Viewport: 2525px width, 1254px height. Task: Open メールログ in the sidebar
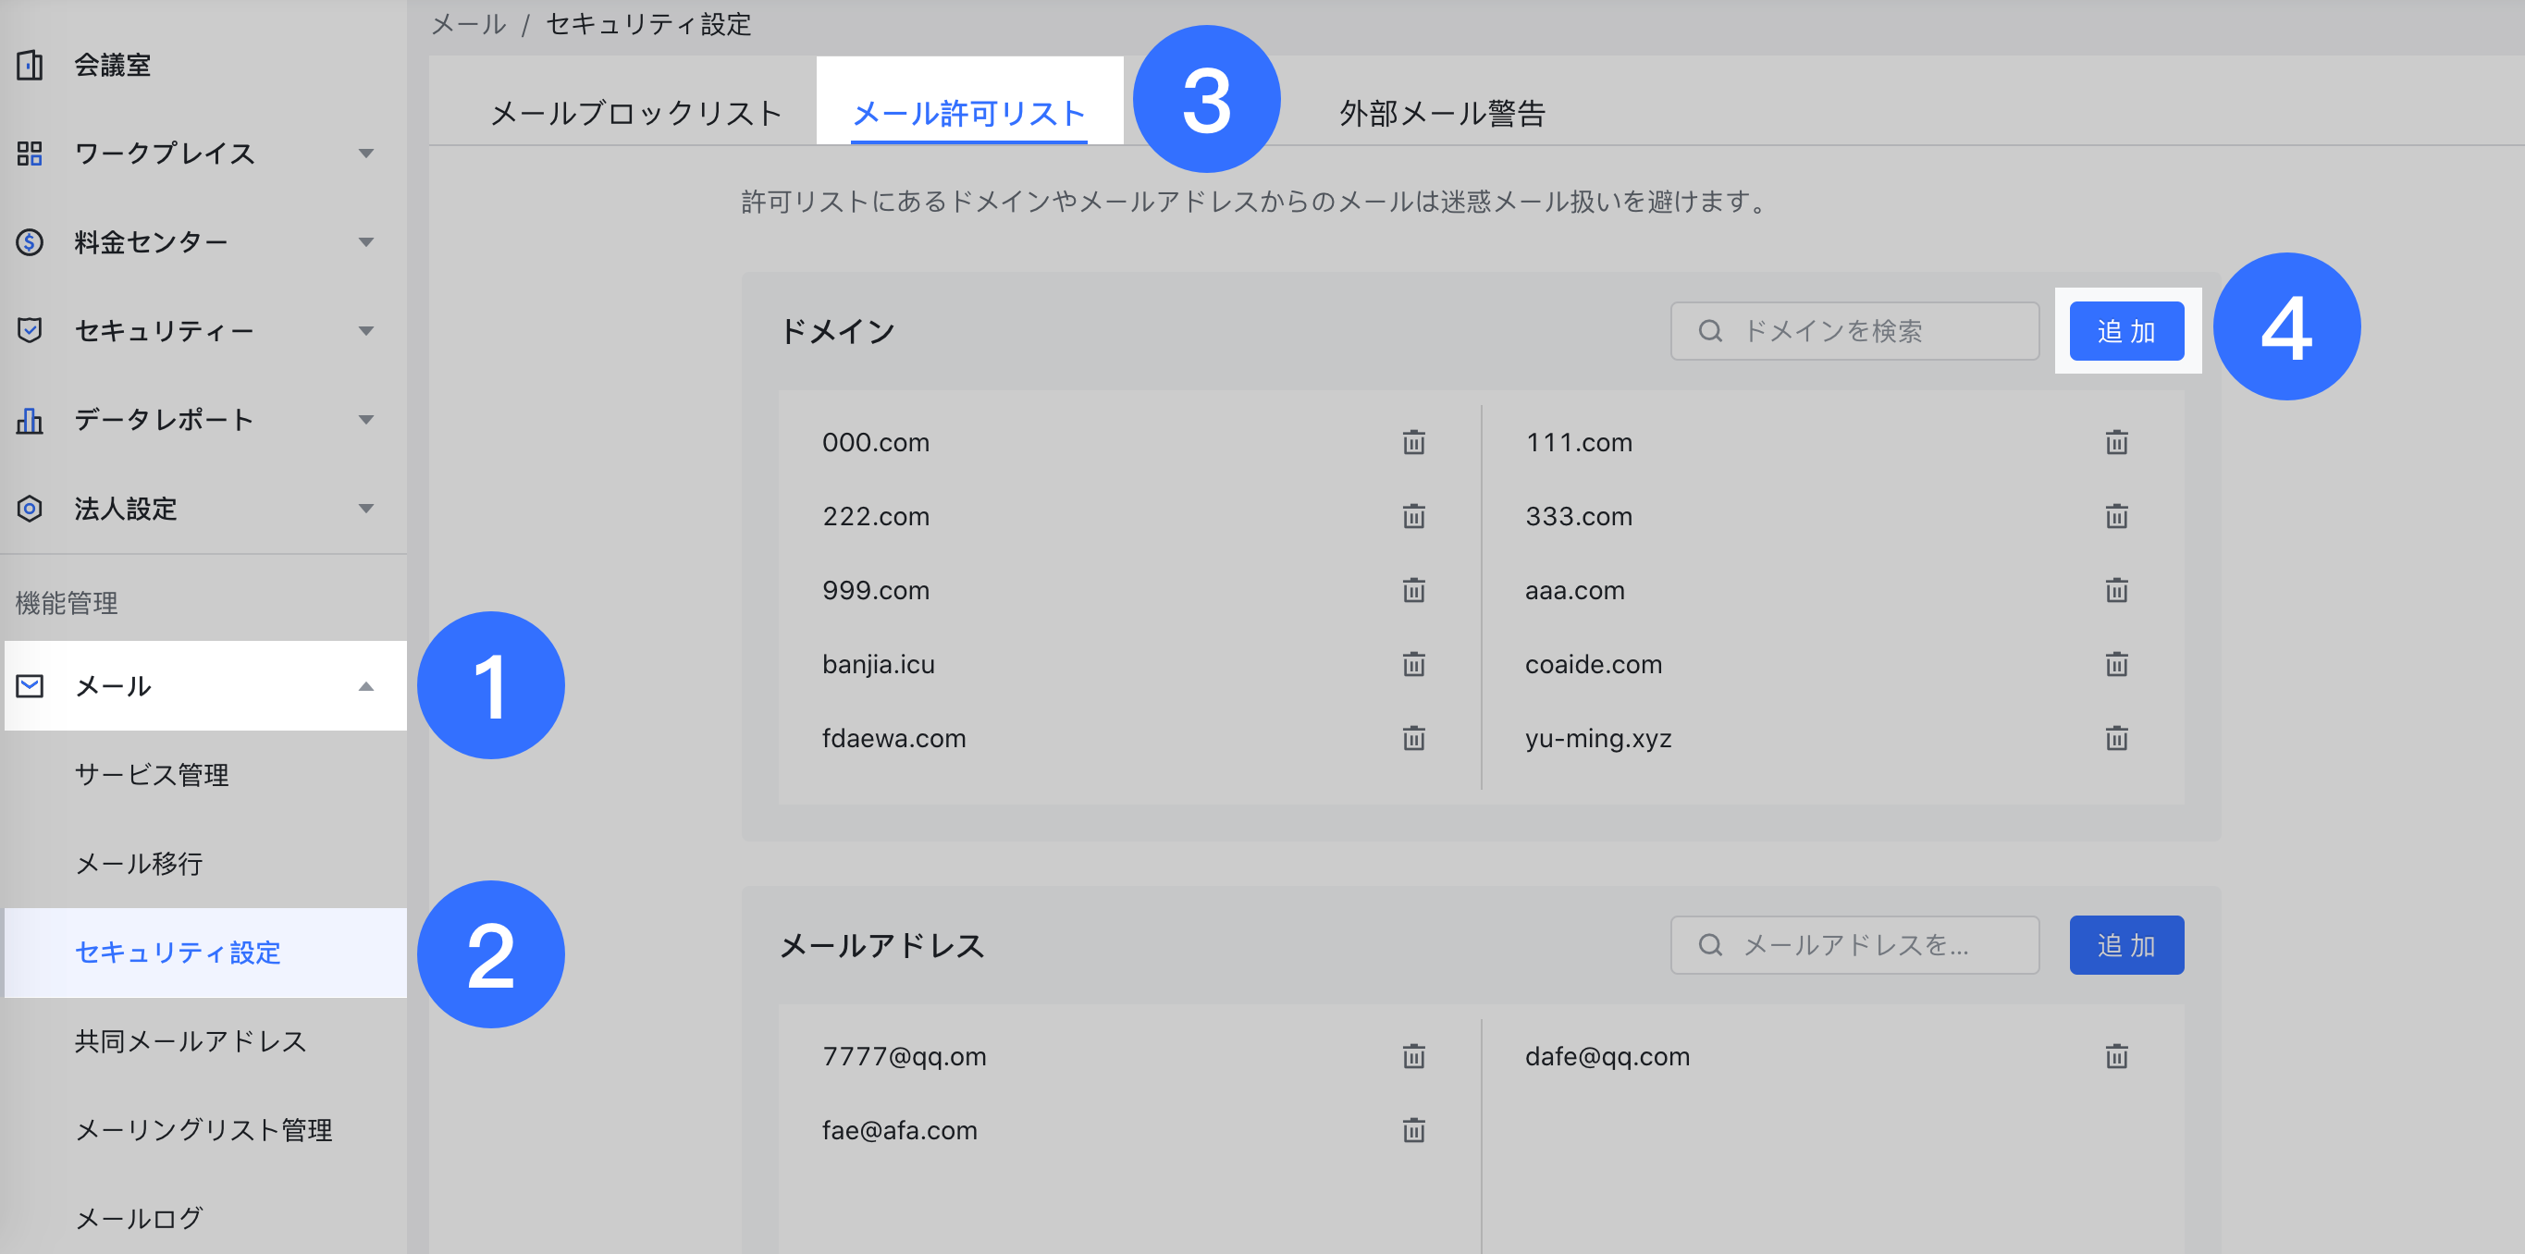pos(139,1219)
